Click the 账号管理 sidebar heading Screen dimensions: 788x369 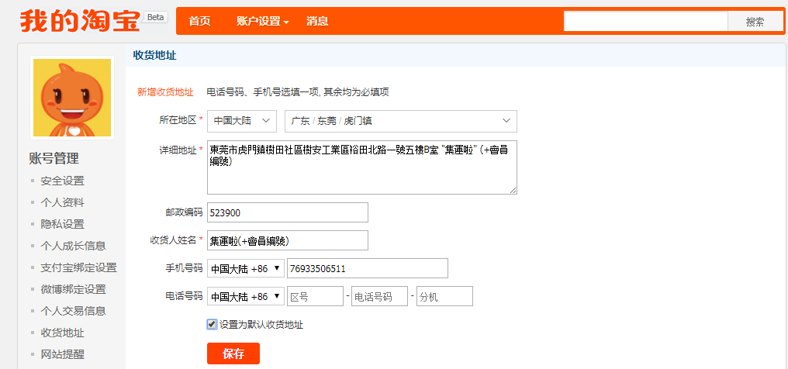pos(54,159)
